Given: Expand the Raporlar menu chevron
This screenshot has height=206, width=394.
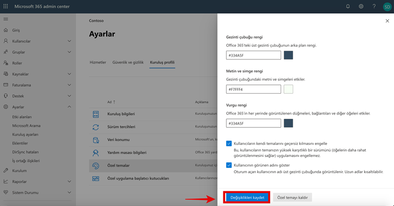Looking at the screenshot, I should pos(69,181).
